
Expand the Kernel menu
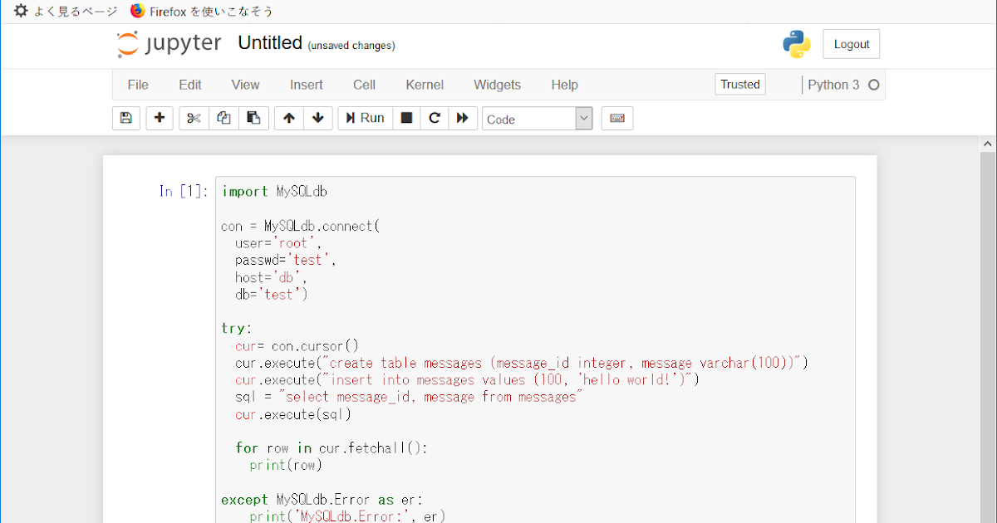tap(425, 85)
